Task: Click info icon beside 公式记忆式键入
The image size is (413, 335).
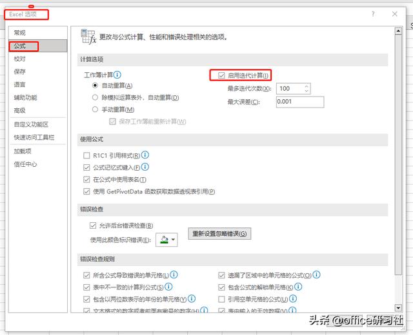Action: (145, 167)
